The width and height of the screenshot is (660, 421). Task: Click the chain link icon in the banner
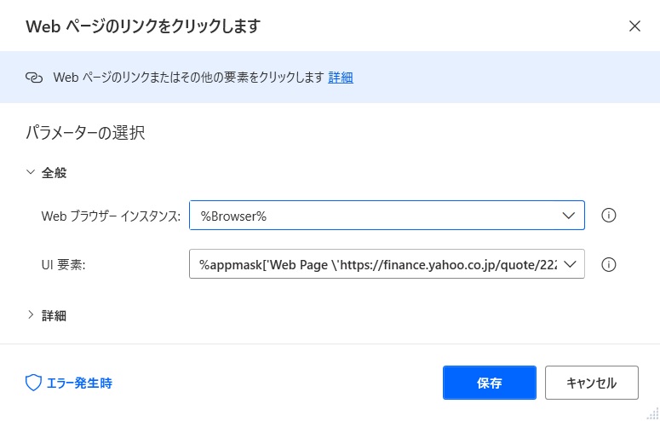(34, 78)
